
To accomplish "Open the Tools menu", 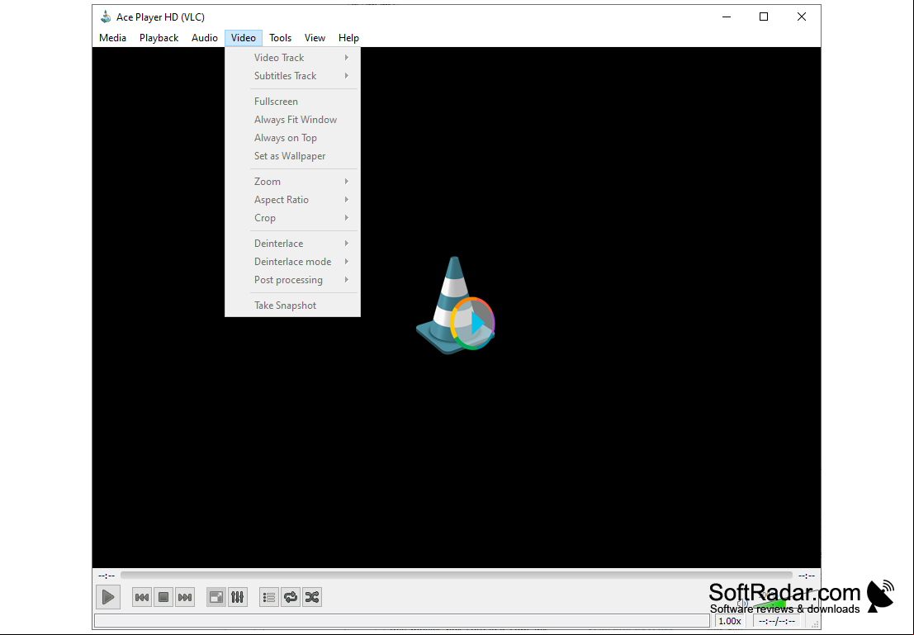I will 280,38.
